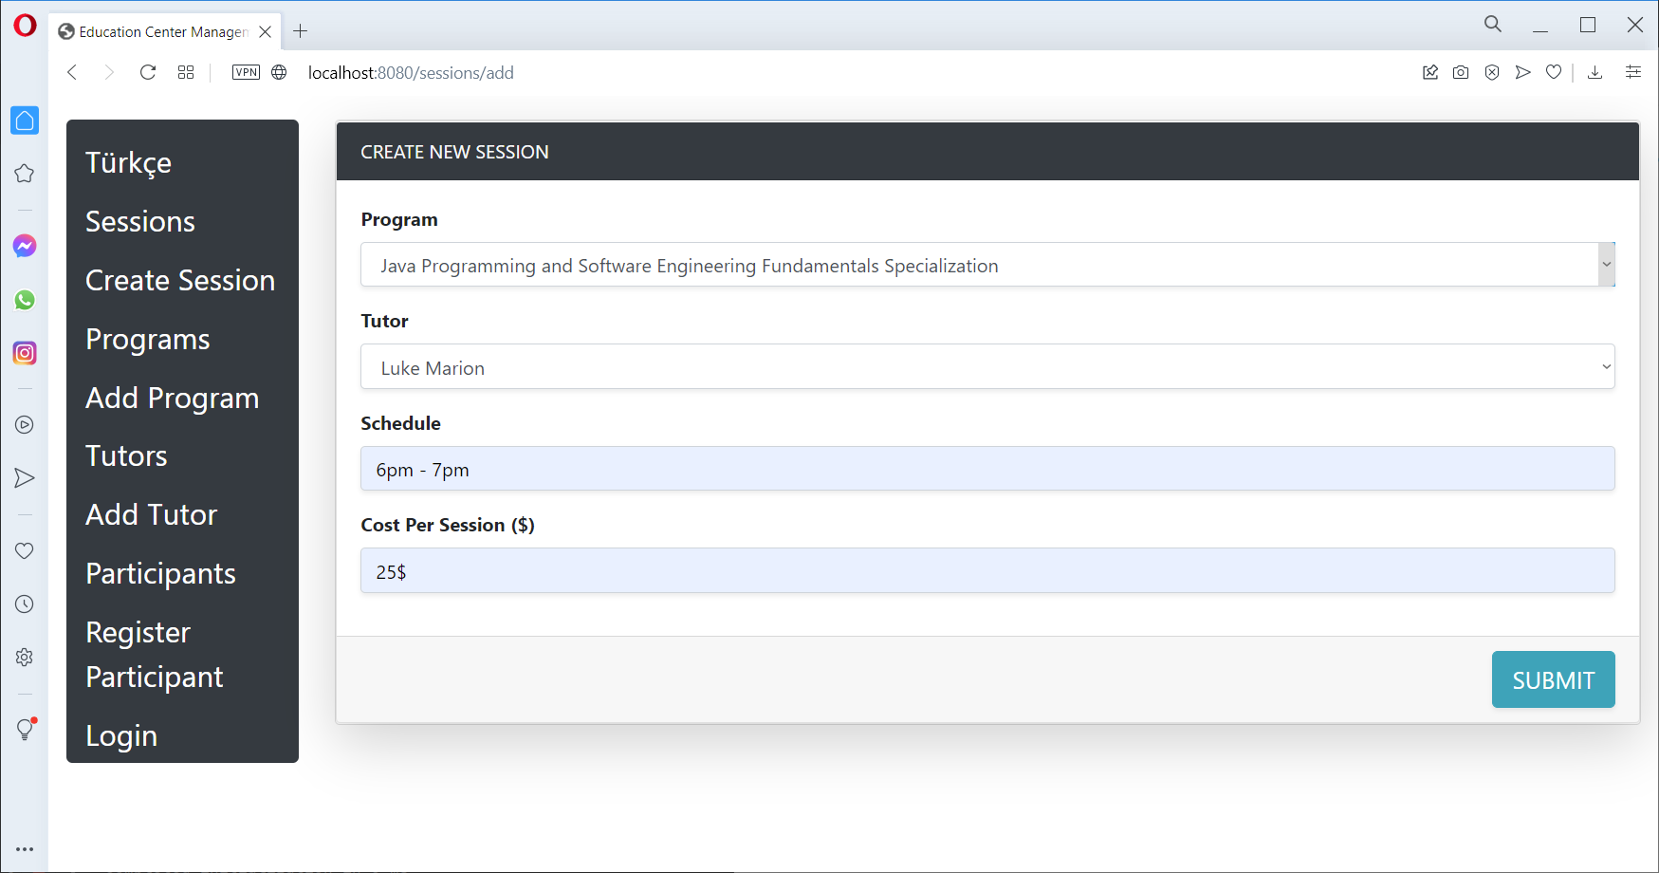
Task: Open WhatsApp in the sidebar
Action: pyautogui.click(x=25, y=300)
